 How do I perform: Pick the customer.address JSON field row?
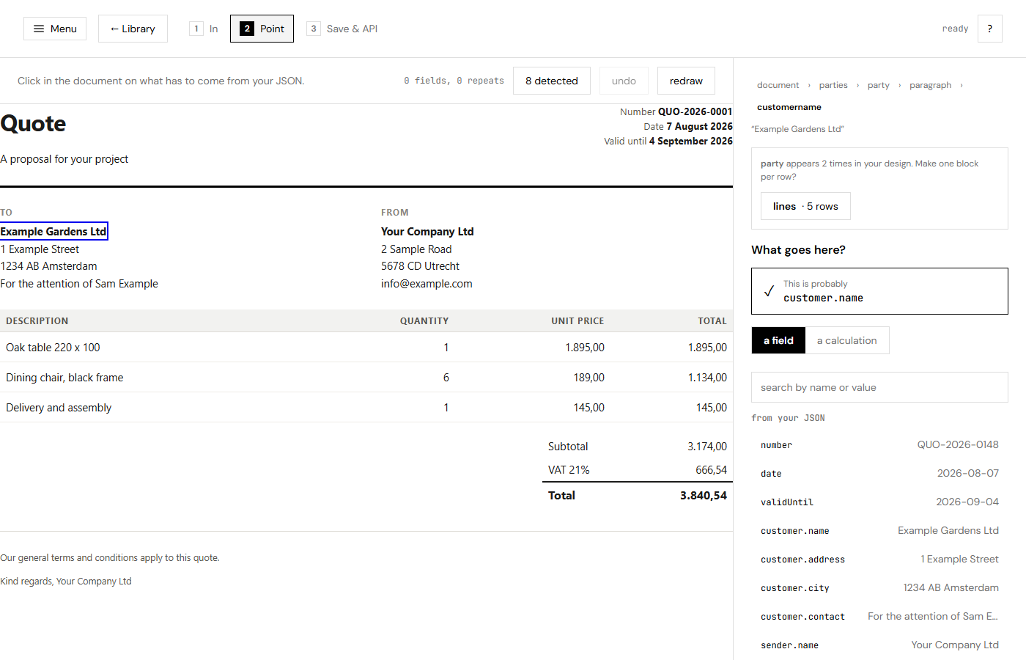tap(879, 560)
